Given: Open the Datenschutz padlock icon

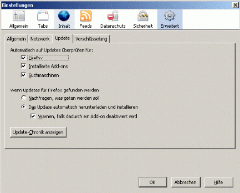Looking at the screenshot, I should click(x=113, y=16).
